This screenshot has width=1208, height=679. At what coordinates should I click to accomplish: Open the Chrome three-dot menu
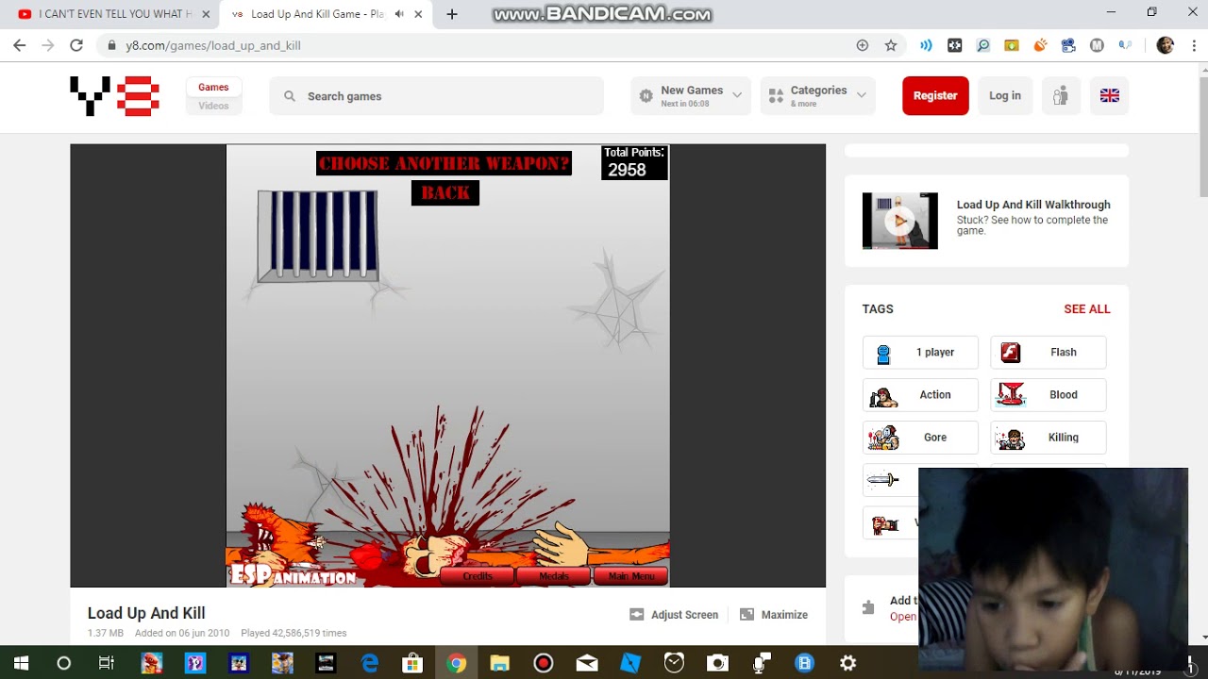(x=1194, y=45)
